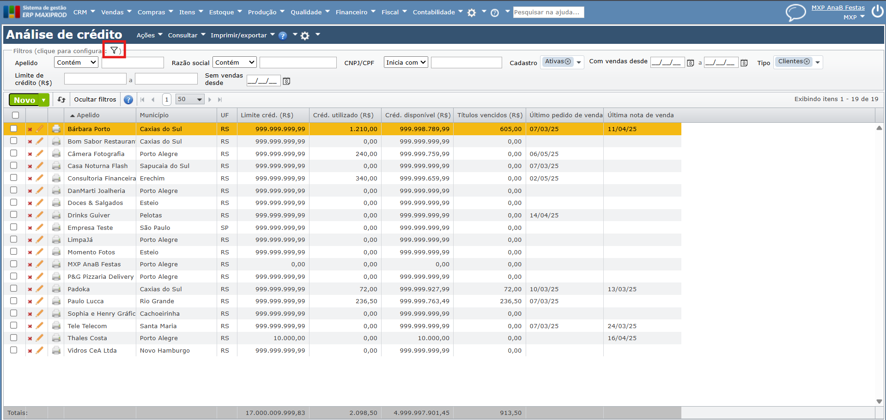Print the Thales Costa row via printer icon
The height and width of the screenshot is (420, 886).
(56, 338)
